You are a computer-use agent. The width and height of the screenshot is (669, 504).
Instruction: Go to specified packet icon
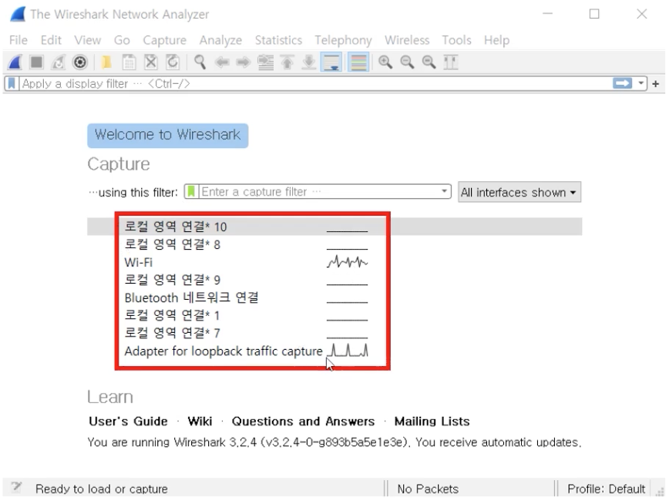pos(265,62)
